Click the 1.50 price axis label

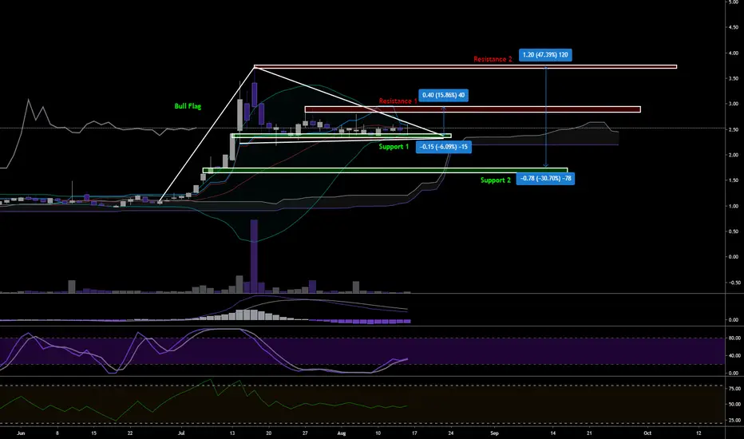point(734,180)
